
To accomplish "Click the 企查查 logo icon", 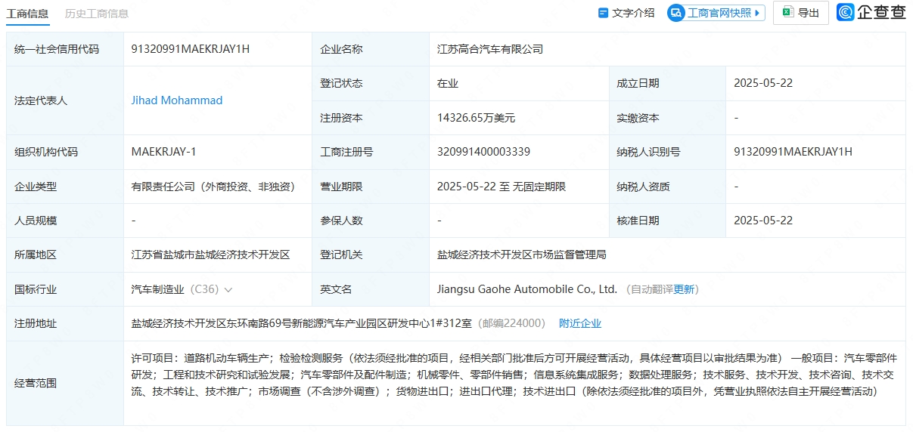I will click(x=845, y=12).
